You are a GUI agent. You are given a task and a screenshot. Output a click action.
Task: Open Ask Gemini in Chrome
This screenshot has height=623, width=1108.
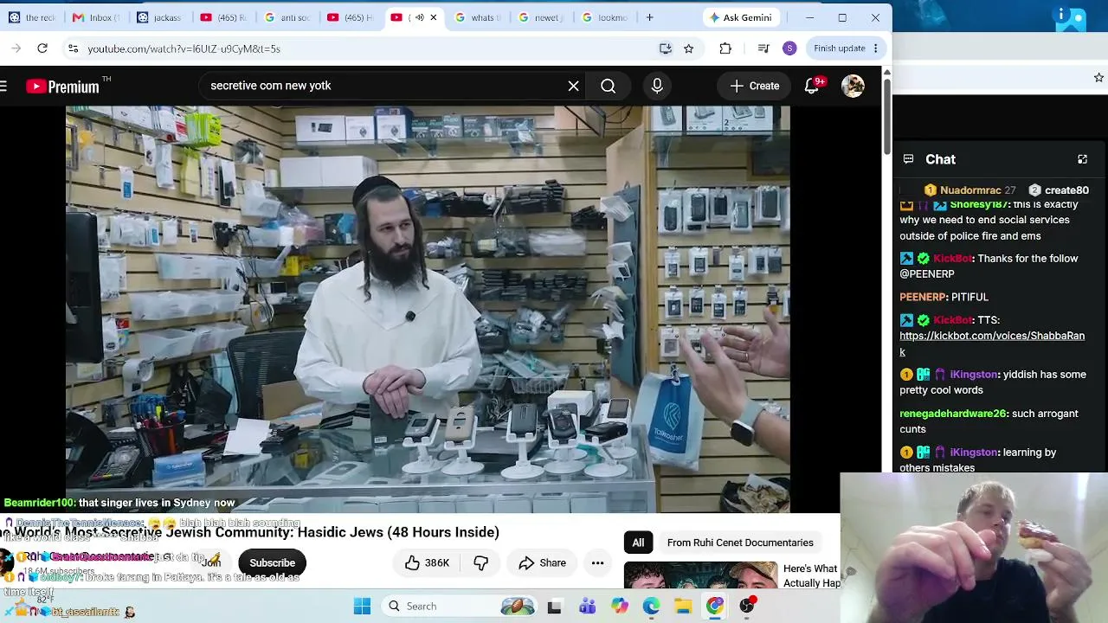(x=739, y=17)
